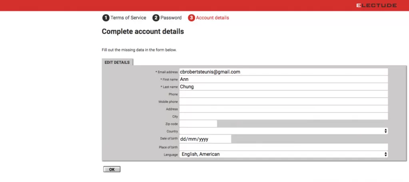
Task: Click the step 2 circle icon
Action: coord(156,18)
